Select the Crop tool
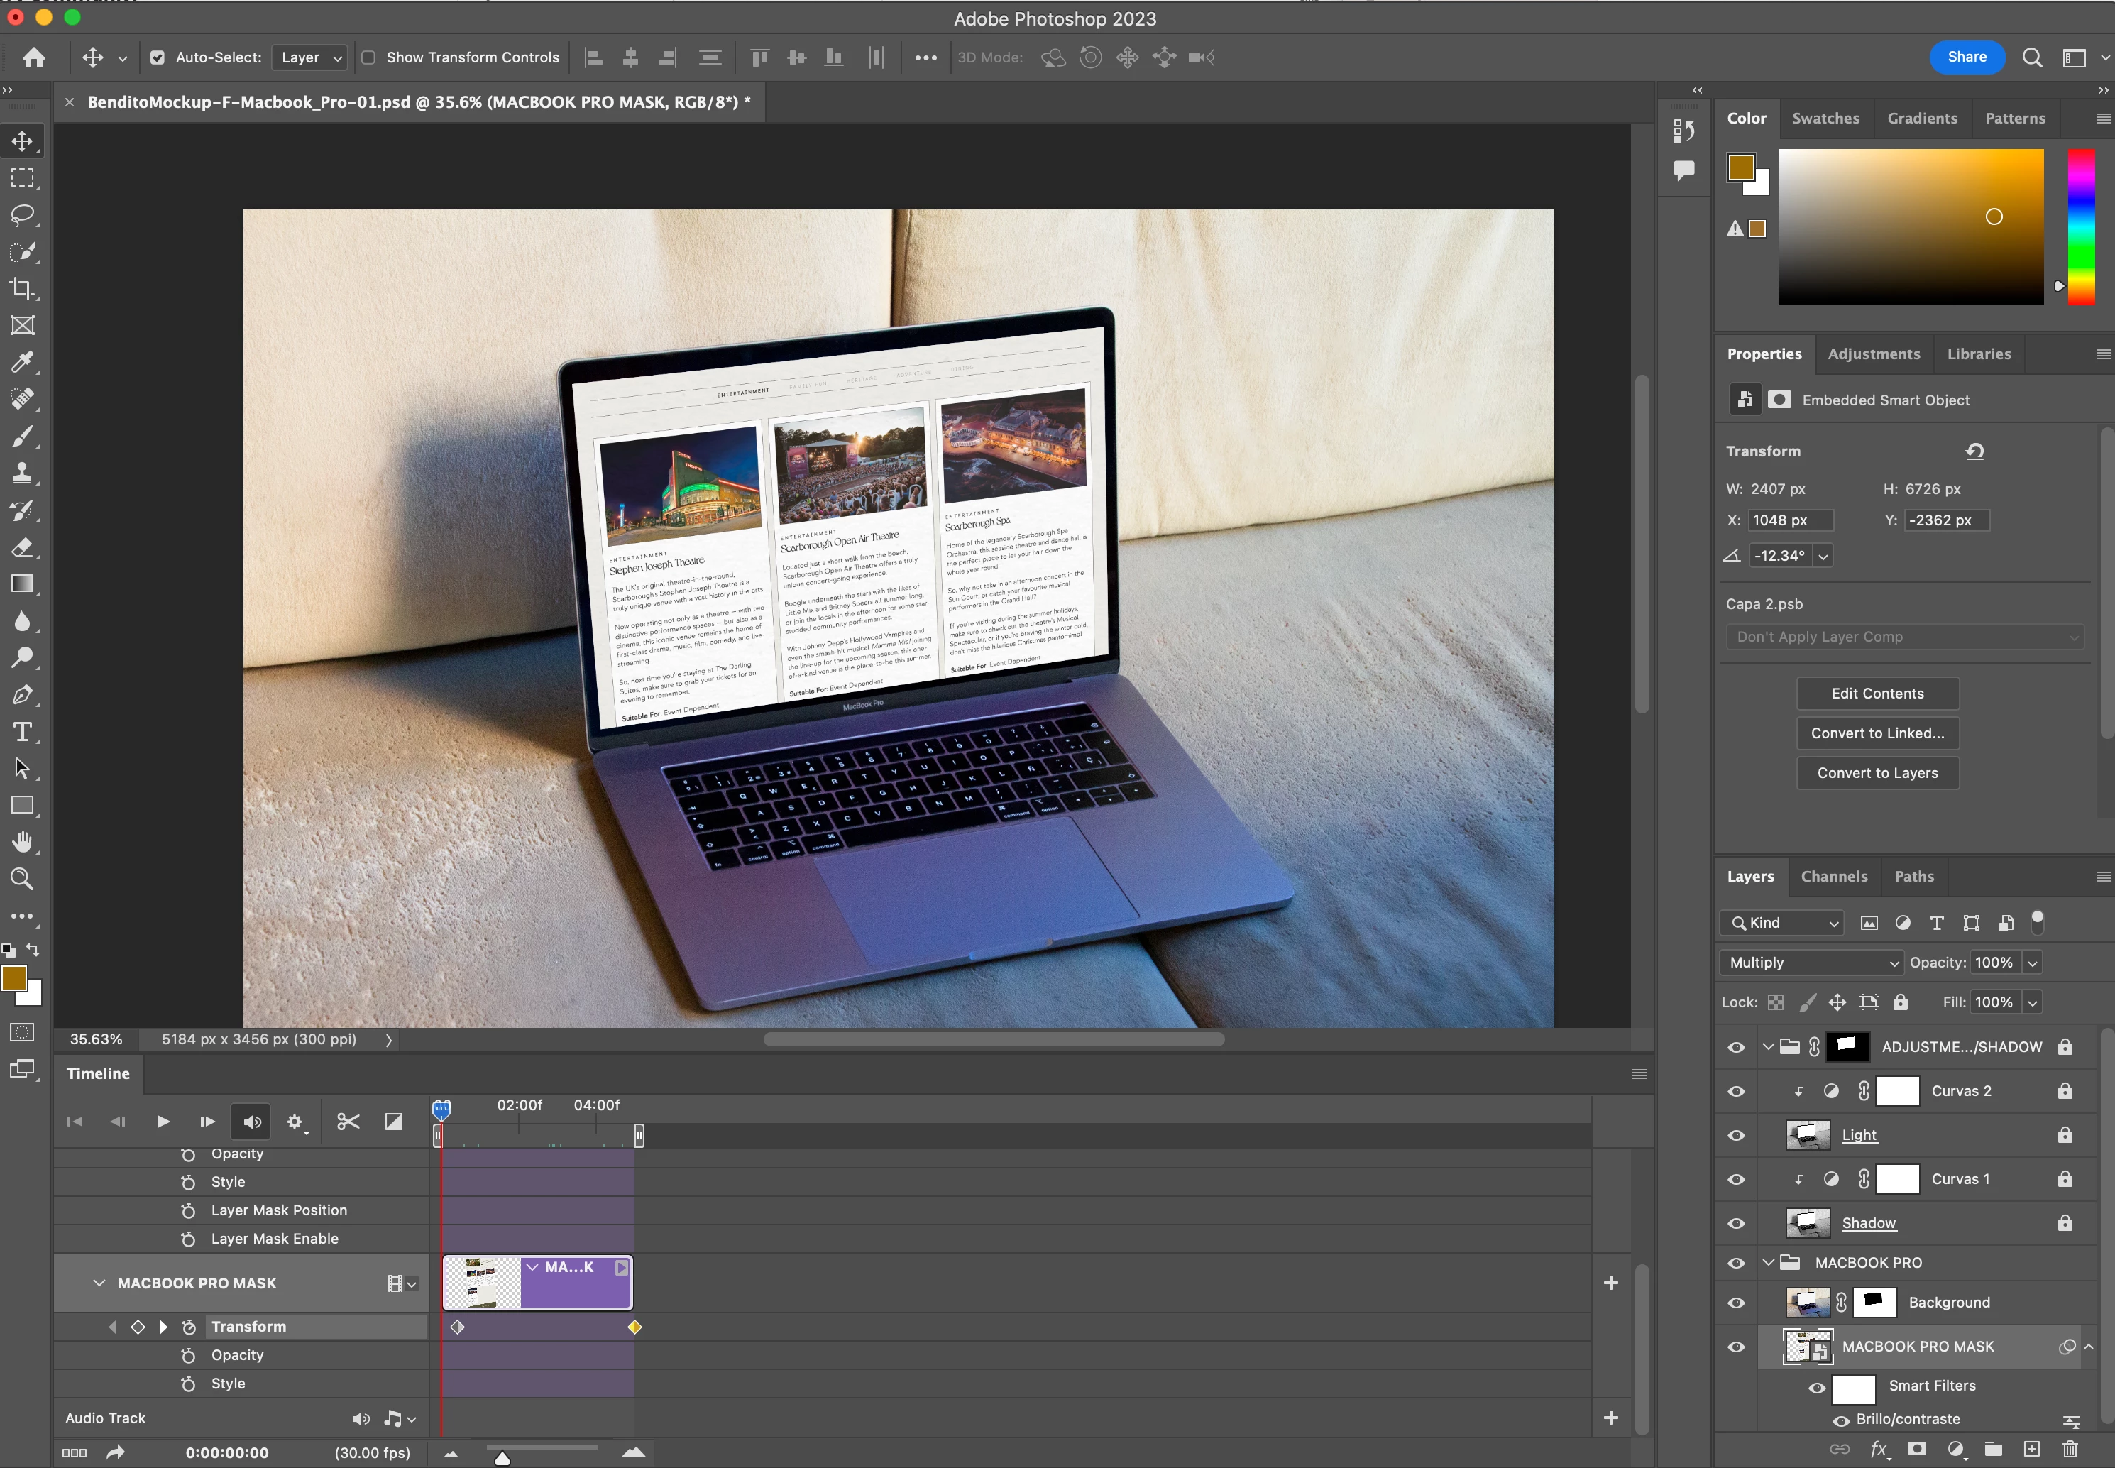The width and height of the screenshot is (2115, 1468). 22,289
